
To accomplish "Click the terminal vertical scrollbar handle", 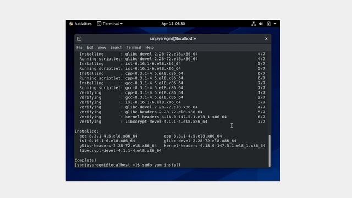I will tap(269, 151).
